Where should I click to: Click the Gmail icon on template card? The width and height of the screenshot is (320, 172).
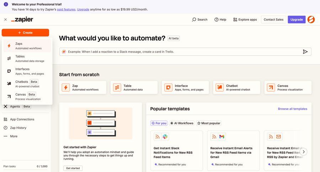(222, 137)
